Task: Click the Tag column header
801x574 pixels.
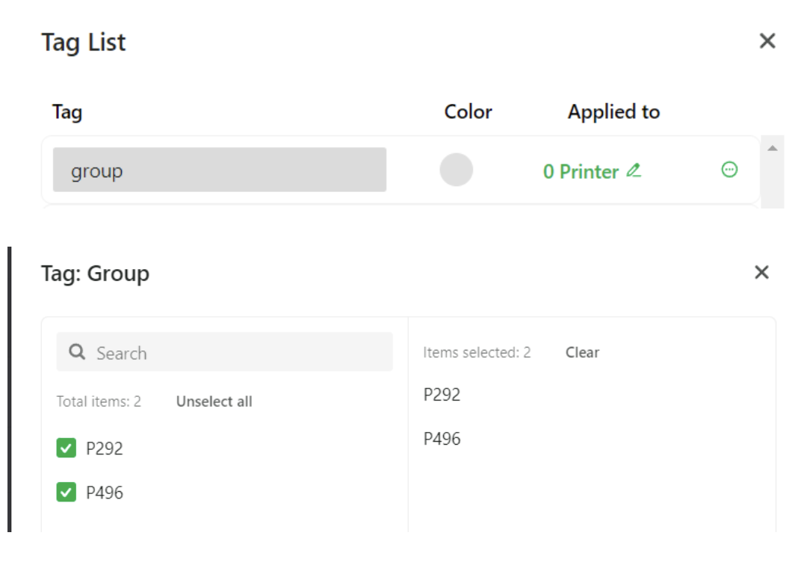Action: (67, 112)
